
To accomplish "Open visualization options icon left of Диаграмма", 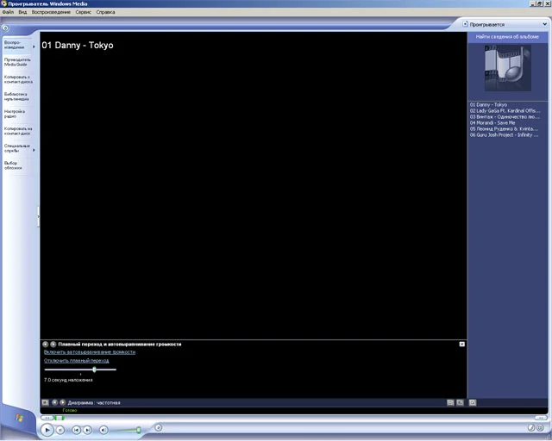I will click(45, 402).
